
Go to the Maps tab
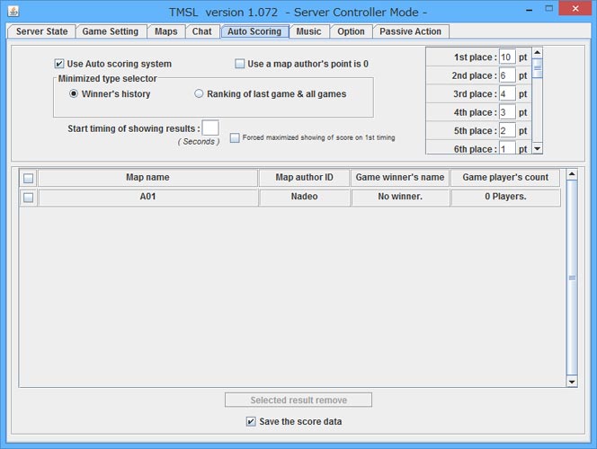(x=166, y=31)
